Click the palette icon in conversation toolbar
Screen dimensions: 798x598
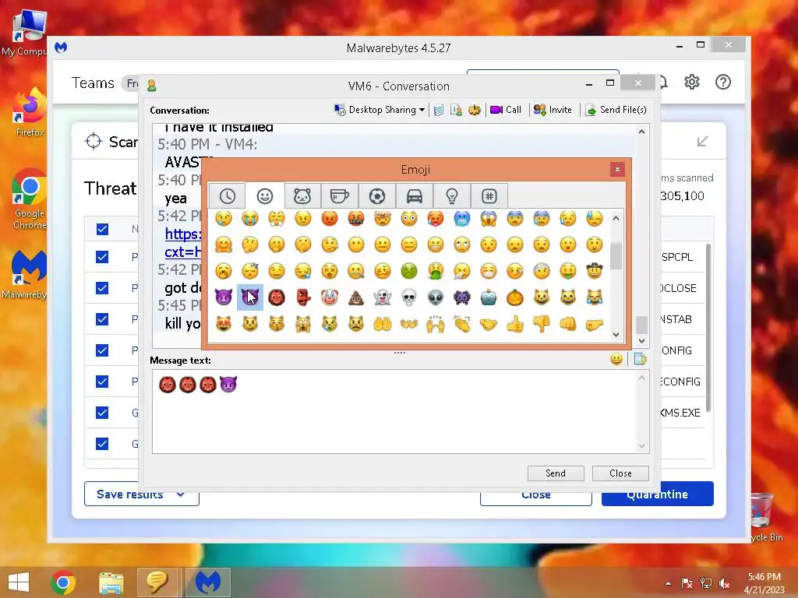[x=475, y=110]
